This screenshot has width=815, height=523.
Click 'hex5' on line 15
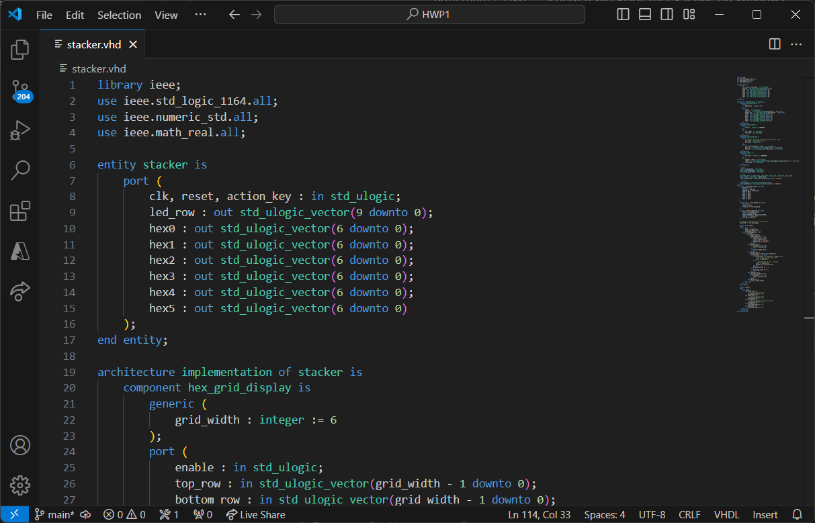click(x=162, y=308)
